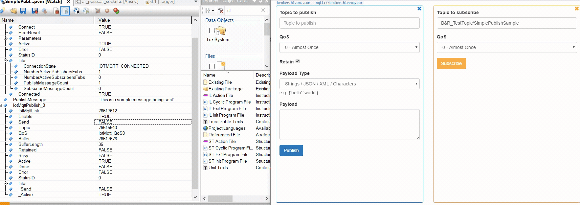Collapse the IotMqttPublish_0 tree node
580x205 pixels.
(1, 105)
